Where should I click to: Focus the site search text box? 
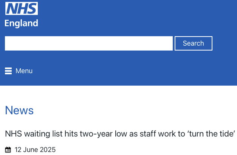point(89,43)
